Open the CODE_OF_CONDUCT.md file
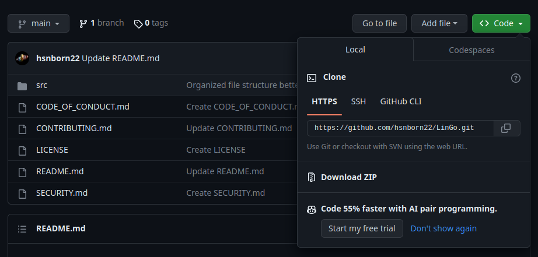538x257 pixels. [83, 107]
